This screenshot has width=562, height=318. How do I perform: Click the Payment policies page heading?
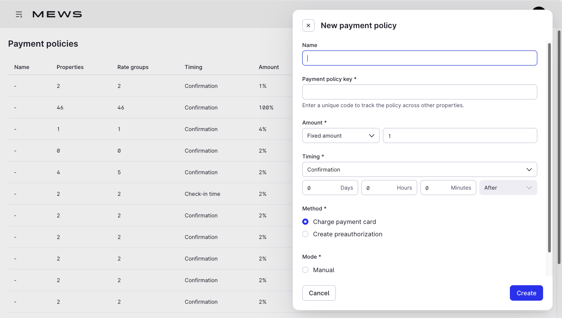(43, 44)
